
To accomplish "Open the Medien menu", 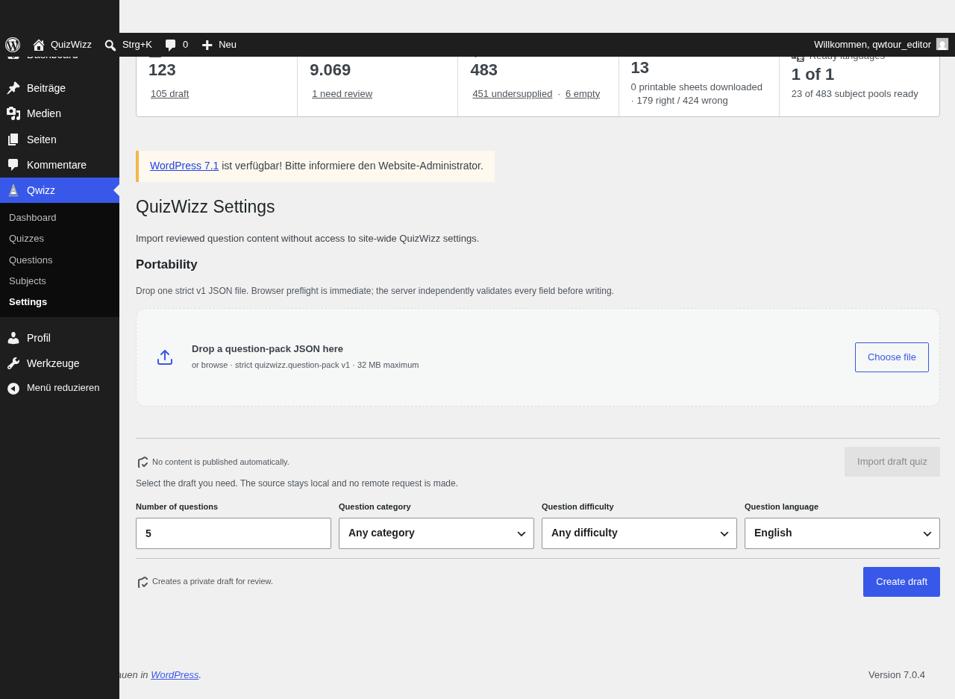I will pos(60,113).
